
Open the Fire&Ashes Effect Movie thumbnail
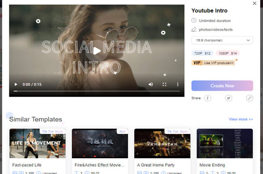point(100,144)
